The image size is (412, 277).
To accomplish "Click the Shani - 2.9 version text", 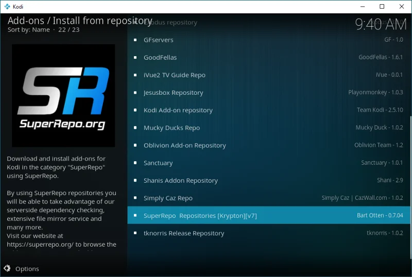I will coord(390,180).
